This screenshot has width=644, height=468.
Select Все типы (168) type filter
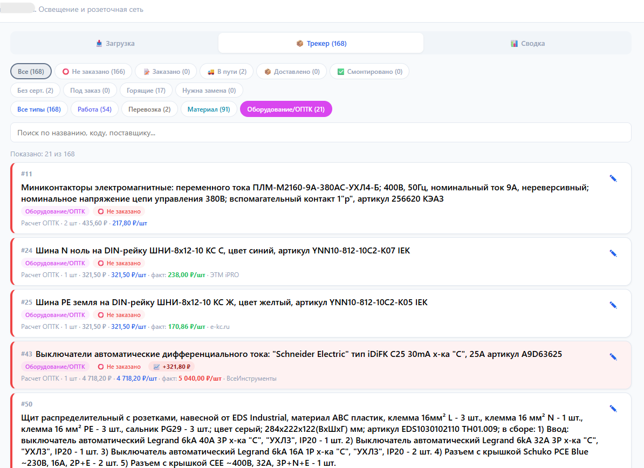pos(39,109)
